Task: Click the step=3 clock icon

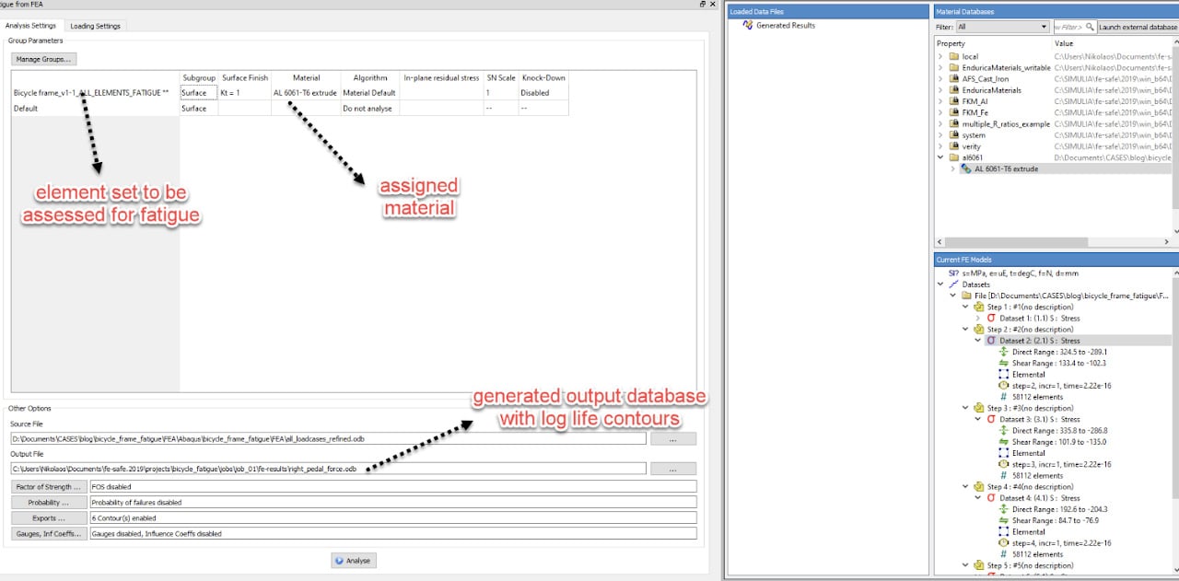Action: pos(1004,464)
